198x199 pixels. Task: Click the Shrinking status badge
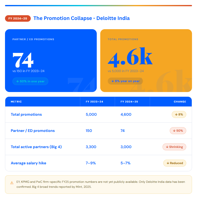[174, 147]
